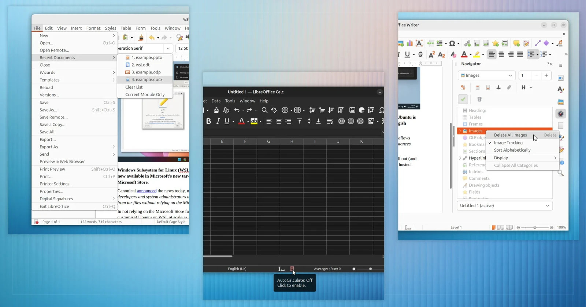This screenshot has height=307, width=586.
Task: Click the Insert Chart bar icon in Writer
Action: point(410,43)
